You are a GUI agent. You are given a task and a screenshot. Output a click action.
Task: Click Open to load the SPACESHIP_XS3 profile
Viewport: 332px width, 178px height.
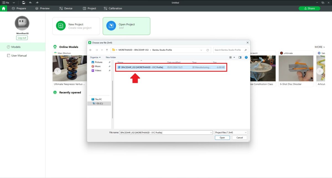[222, 137]
